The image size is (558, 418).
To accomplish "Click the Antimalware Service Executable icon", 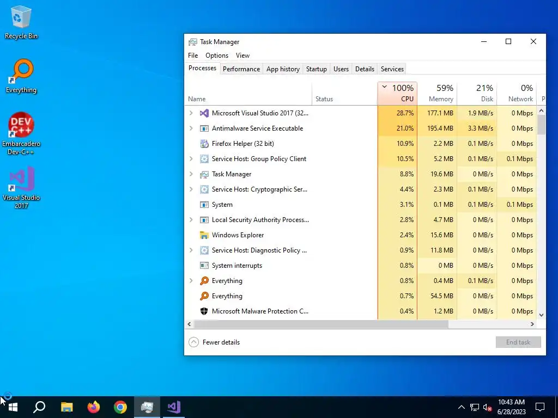I will pyautogui.click(x=204, y=128).
